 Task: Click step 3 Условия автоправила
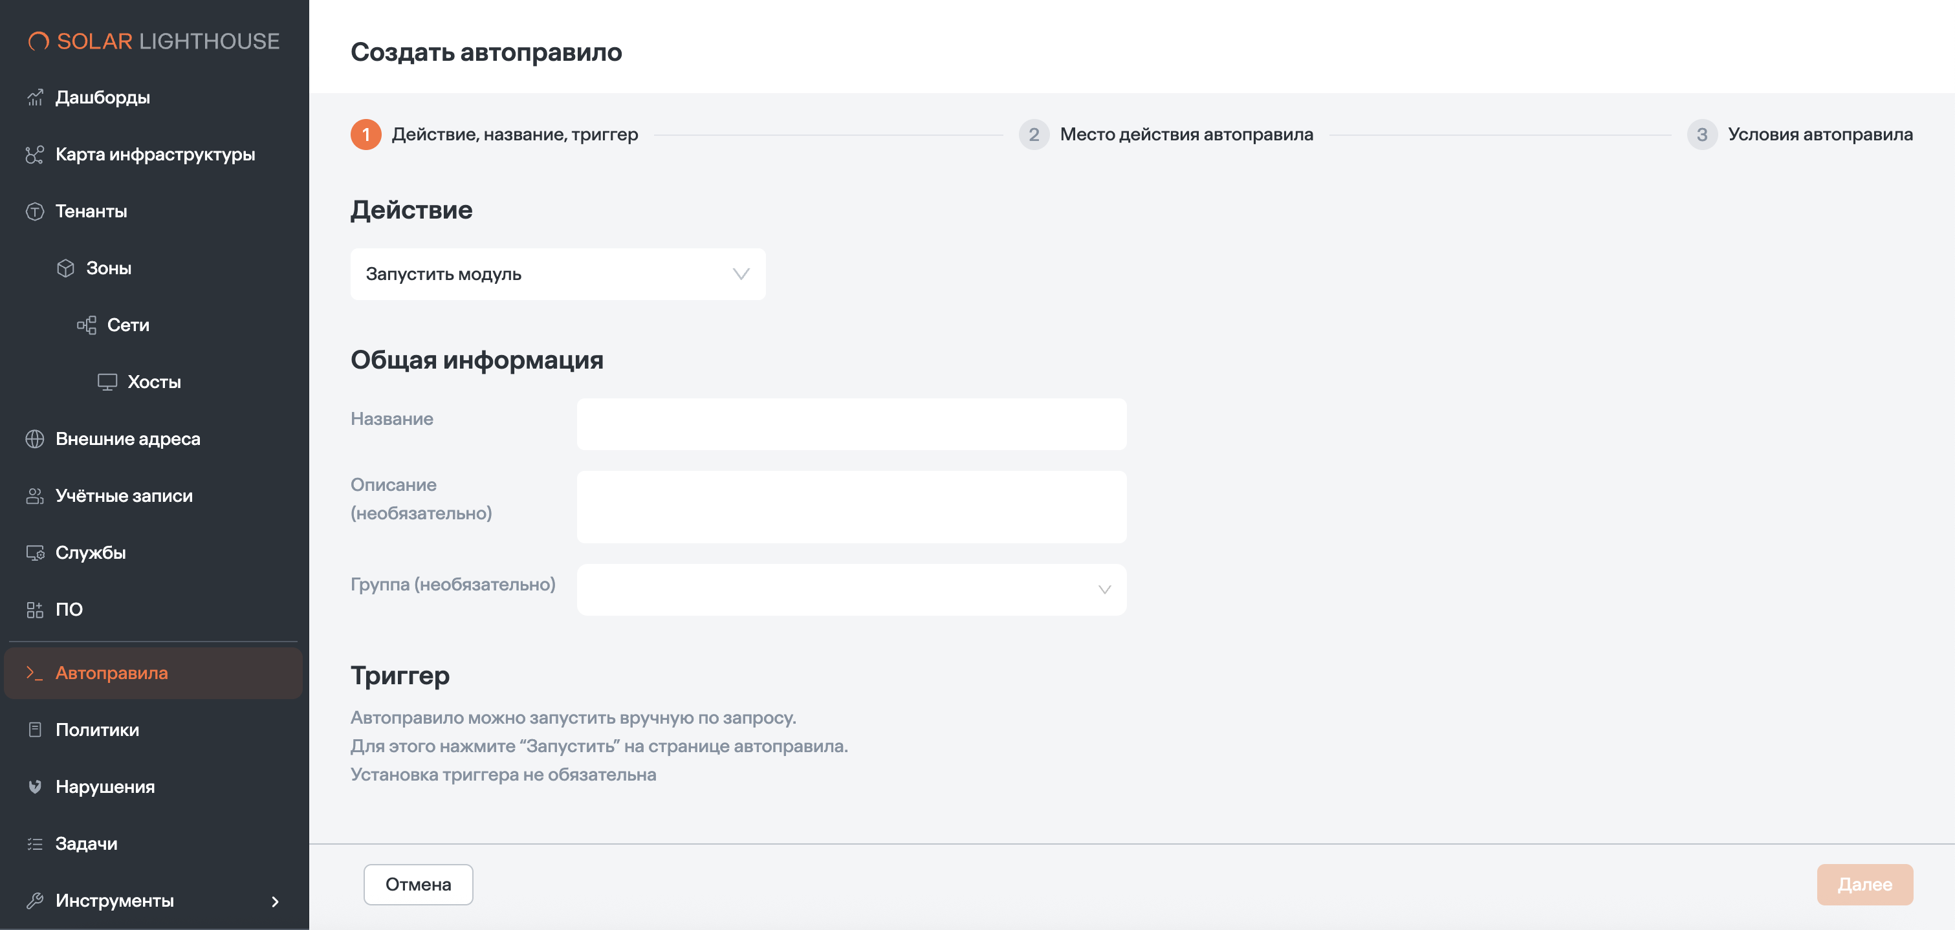pyautogui.click(x=1800, y=135)
